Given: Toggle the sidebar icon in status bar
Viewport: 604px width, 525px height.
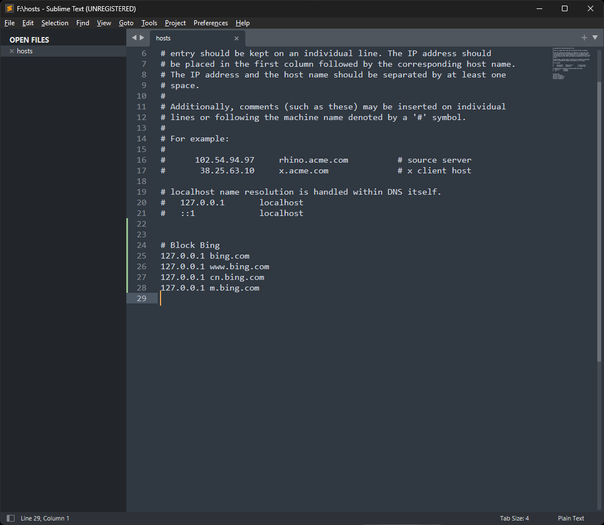Looking at the screenshot, I should (10, 518).
